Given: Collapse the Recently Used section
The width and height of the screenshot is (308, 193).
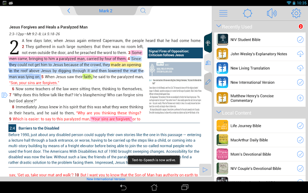Looking at the screenshot, I should click(x=218, y=26).
